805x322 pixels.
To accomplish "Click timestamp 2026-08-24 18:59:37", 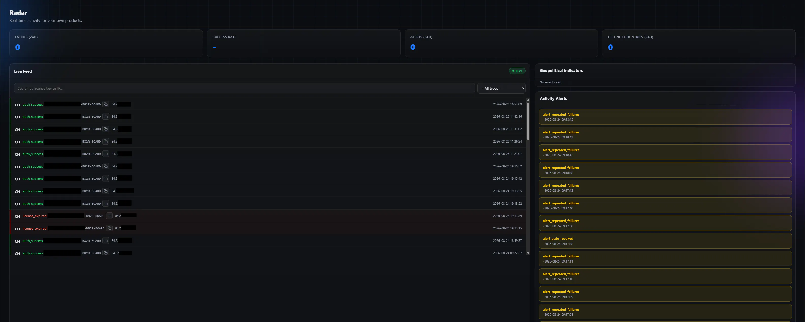I will [507, 240].
